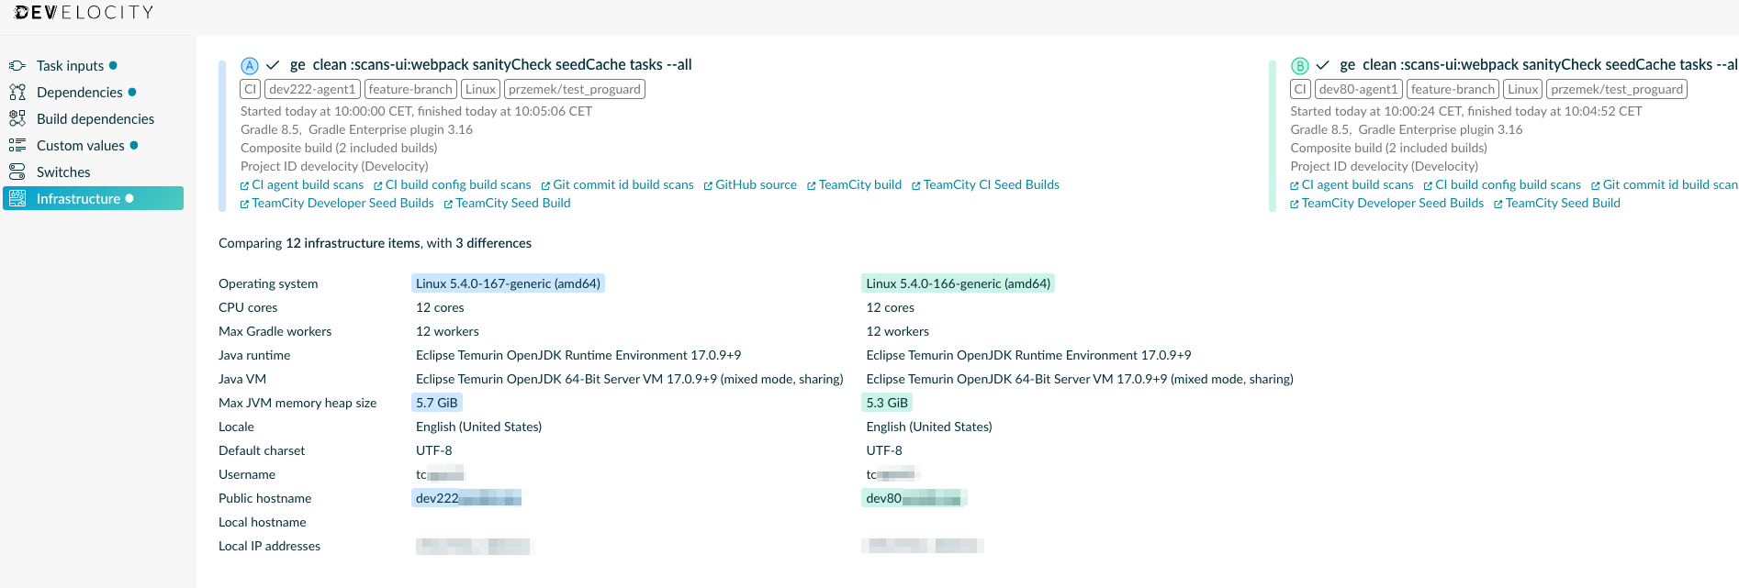Open the Custom values section
The width and height of the screenshot is (1739, 588).
pos(80,146)
